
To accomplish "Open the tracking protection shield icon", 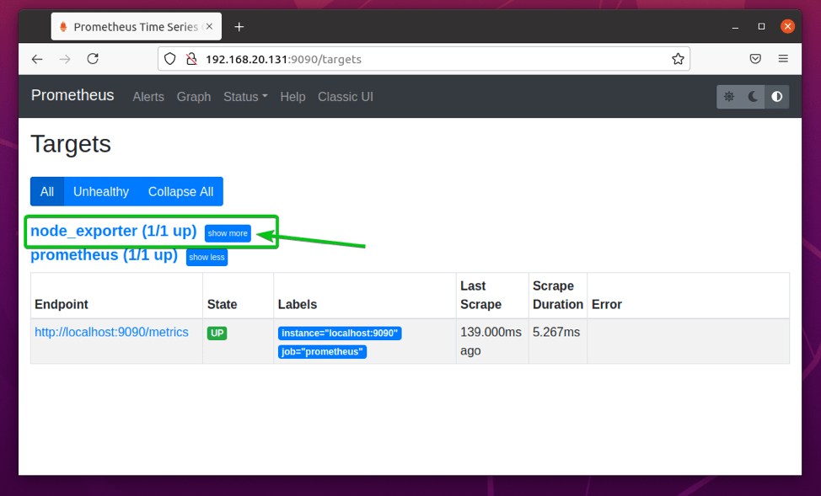I will [x=169, y=59].
